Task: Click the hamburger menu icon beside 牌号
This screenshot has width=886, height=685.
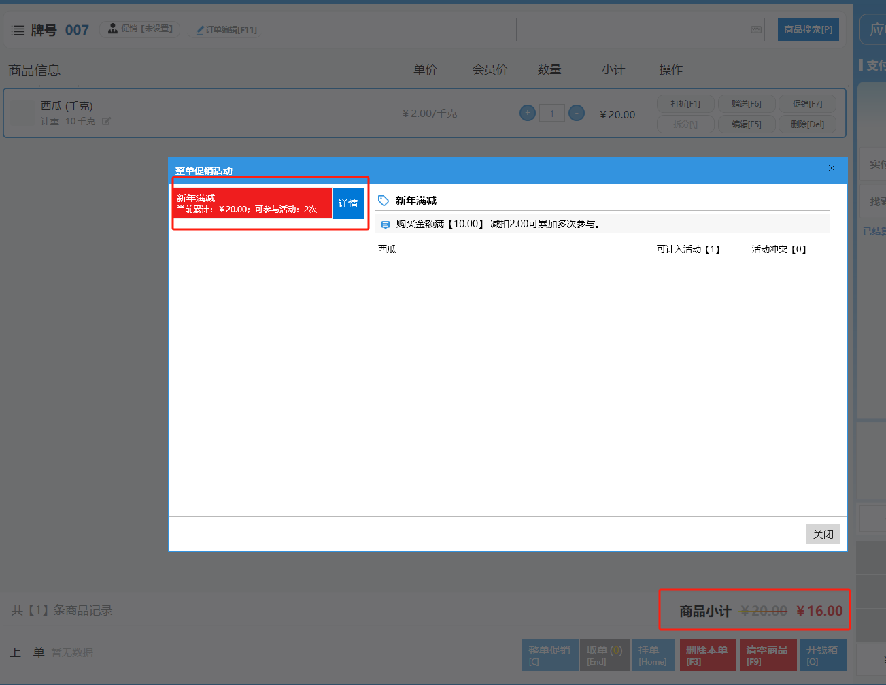Action: (x=18, y=30)
